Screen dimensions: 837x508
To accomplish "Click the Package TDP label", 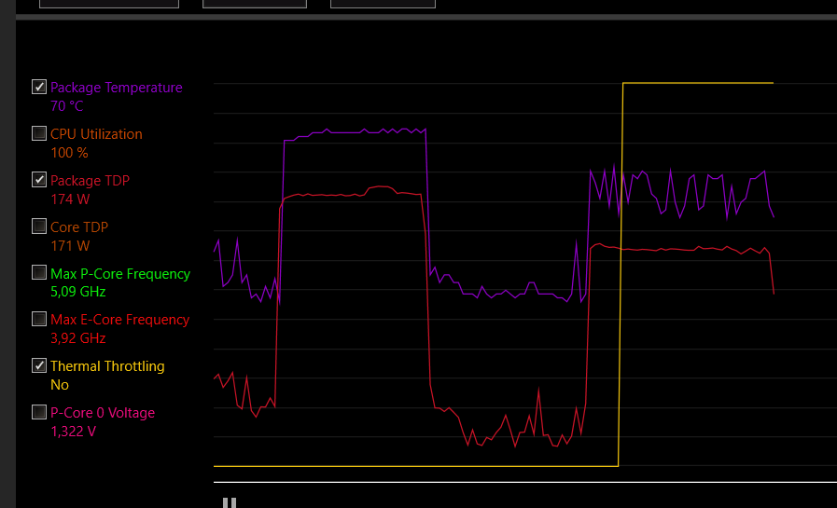I will pyautogui.click(x=91, y=180).
